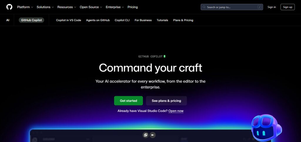
Task: Click Sign in
Action: point(272,7)
